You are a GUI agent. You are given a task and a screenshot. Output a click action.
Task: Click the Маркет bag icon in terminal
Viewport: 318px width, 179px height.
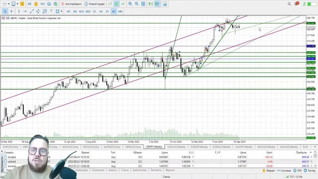tap(264, 171)
